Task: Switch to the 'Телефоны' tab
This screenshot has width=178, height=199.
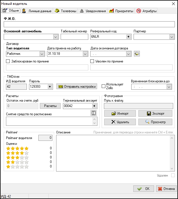Action: click(x=66, y=11)
